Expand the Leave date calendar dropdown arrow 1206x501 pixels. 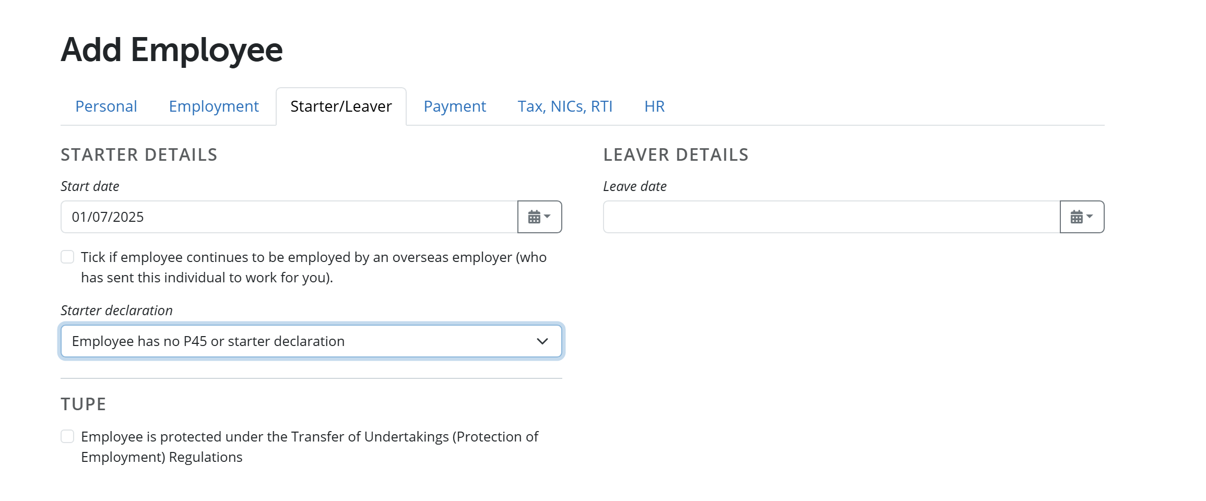pos(1090,216)
